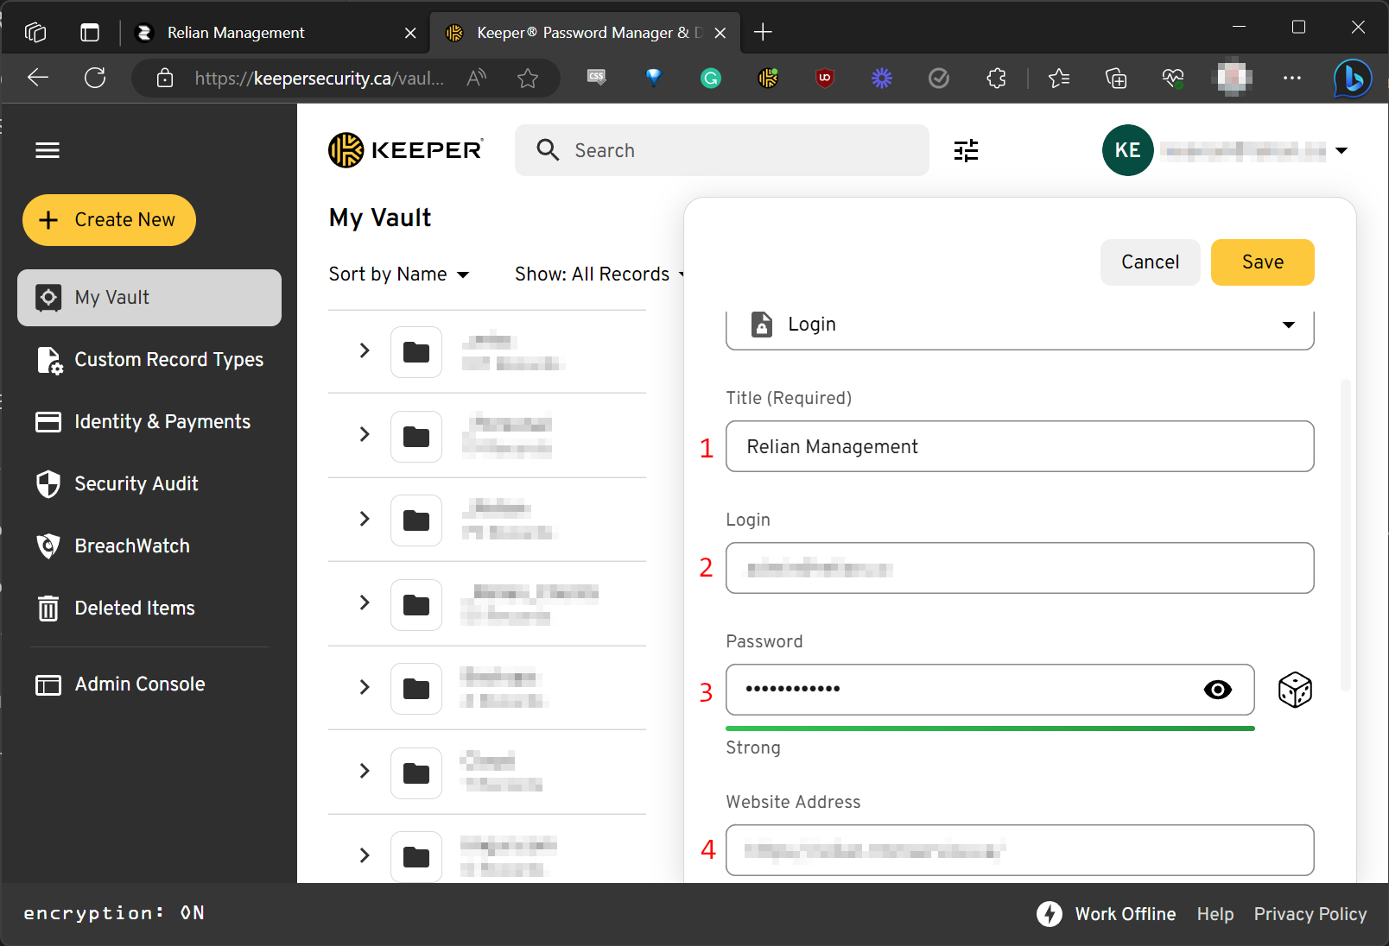
Task: Cancel the record edit
Action: coord(1150,262)
